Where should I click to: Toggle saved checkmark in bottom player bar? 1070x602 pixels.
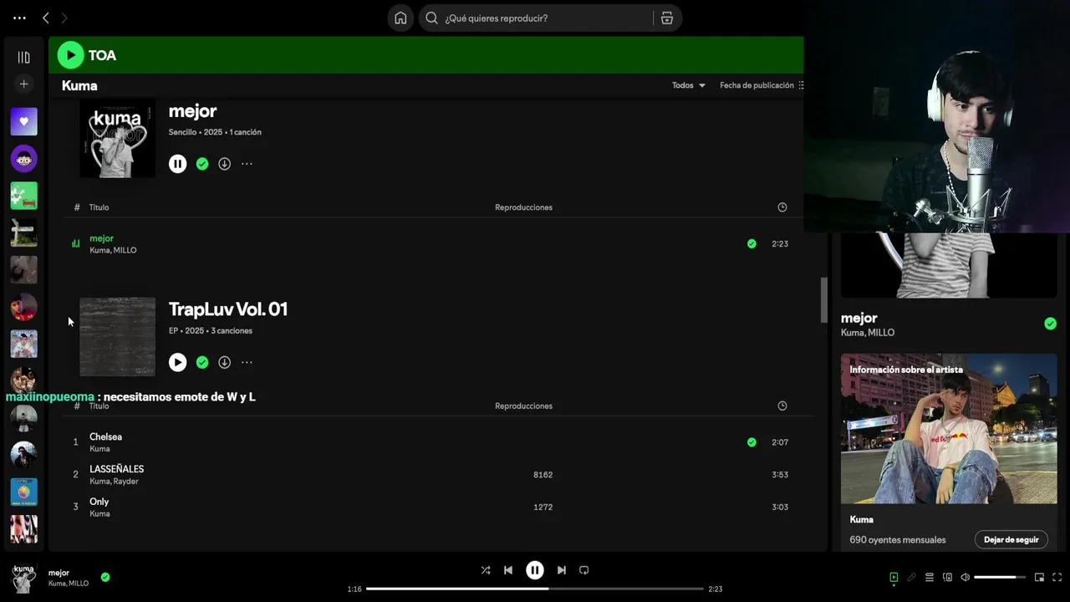pyautogui.click(x=105, y=577)
